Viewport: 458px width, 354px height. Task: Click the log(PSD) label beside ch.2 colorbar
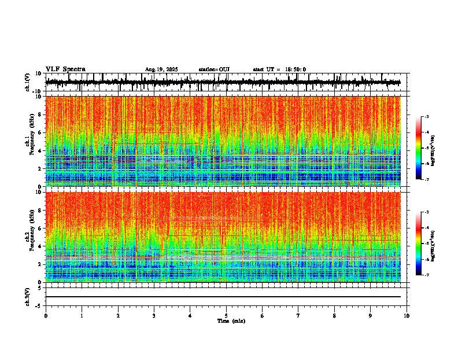tap(433, 246)
